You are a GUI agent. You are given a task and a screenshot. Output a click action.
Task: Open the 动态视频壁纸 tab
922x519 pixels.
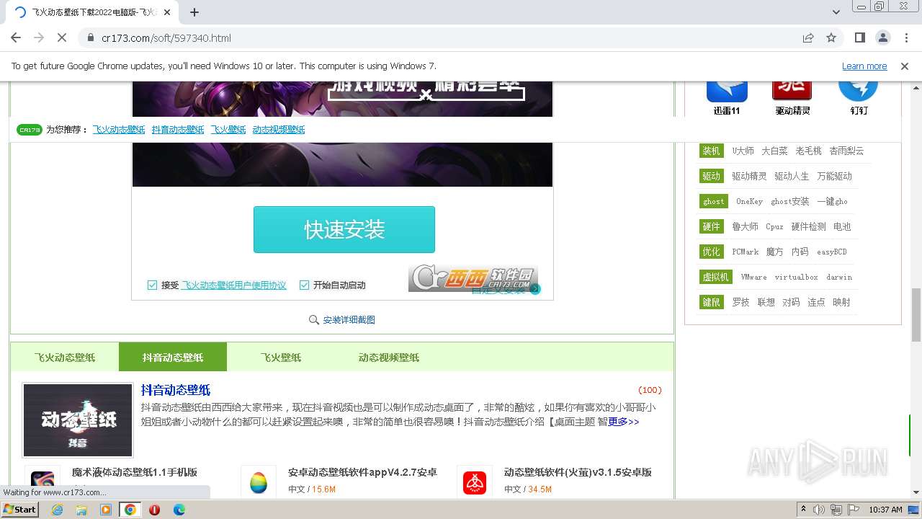[389, 358]
